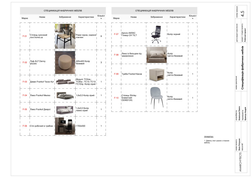The width and height of the screenshot is (252, 178).
Task: Click the kitchen chair image in row F-01
Action: (x=65, y=36)
